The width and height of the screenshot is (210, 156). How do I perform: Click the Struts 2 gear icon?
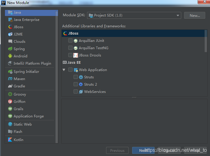coord(81,84)
